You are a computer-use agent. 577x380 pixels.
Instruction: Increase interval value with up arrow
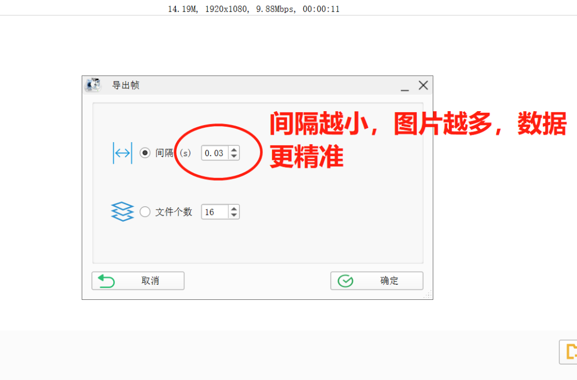[x=234, y=150]
